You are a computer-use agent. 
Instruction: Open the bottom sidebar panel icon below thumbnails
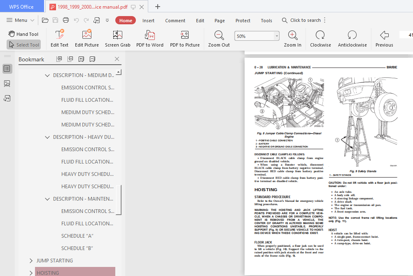[x=7, y=98]
